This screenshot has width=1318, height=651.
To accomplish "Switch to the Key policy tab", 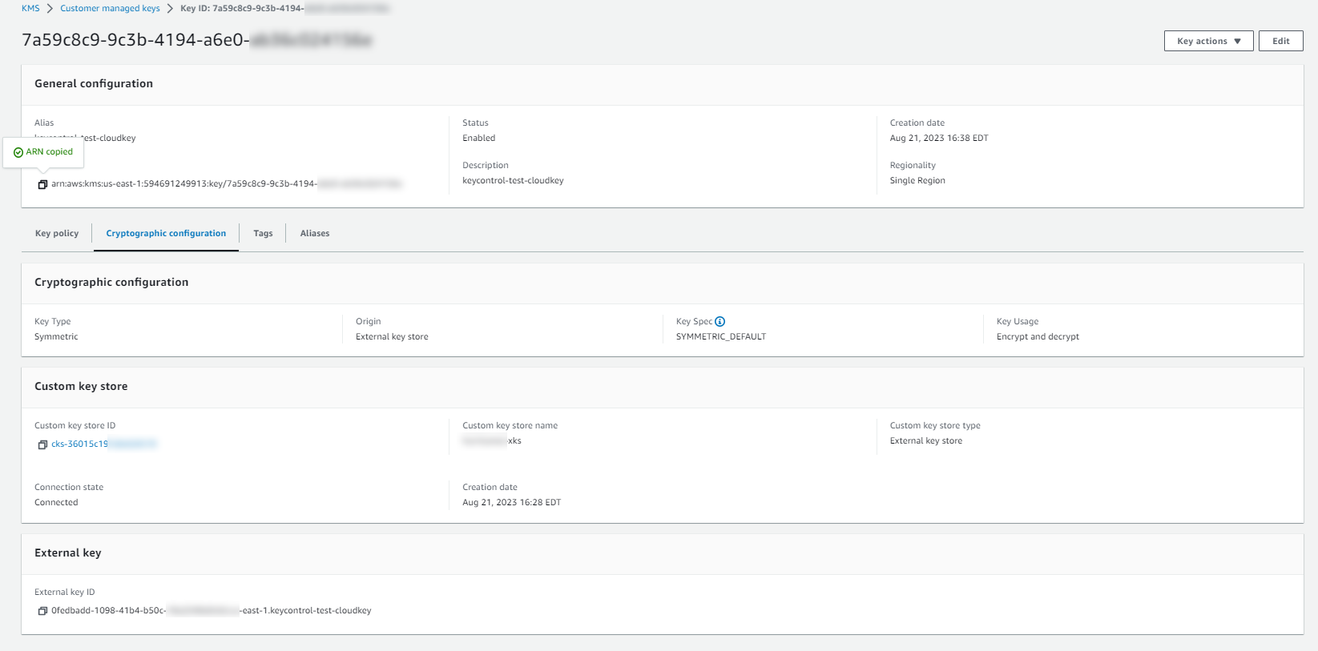I will click(x=57, y=233).
